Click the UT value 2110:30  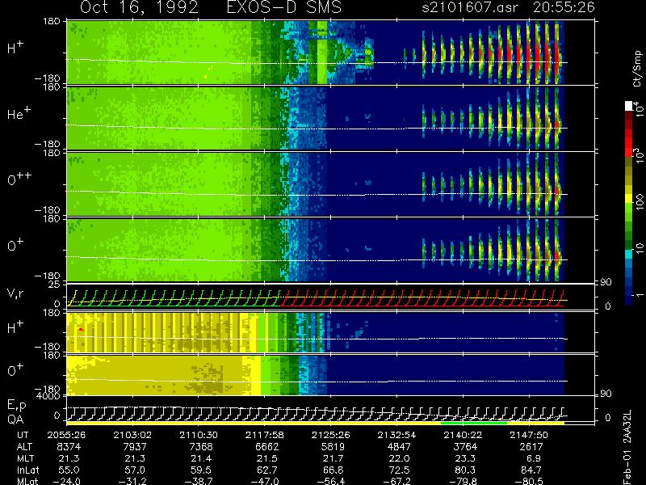tap(199, 435)
